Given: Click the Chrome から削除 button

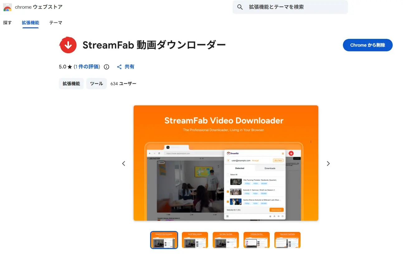Looking at the screenshot, I should [367, 45].
